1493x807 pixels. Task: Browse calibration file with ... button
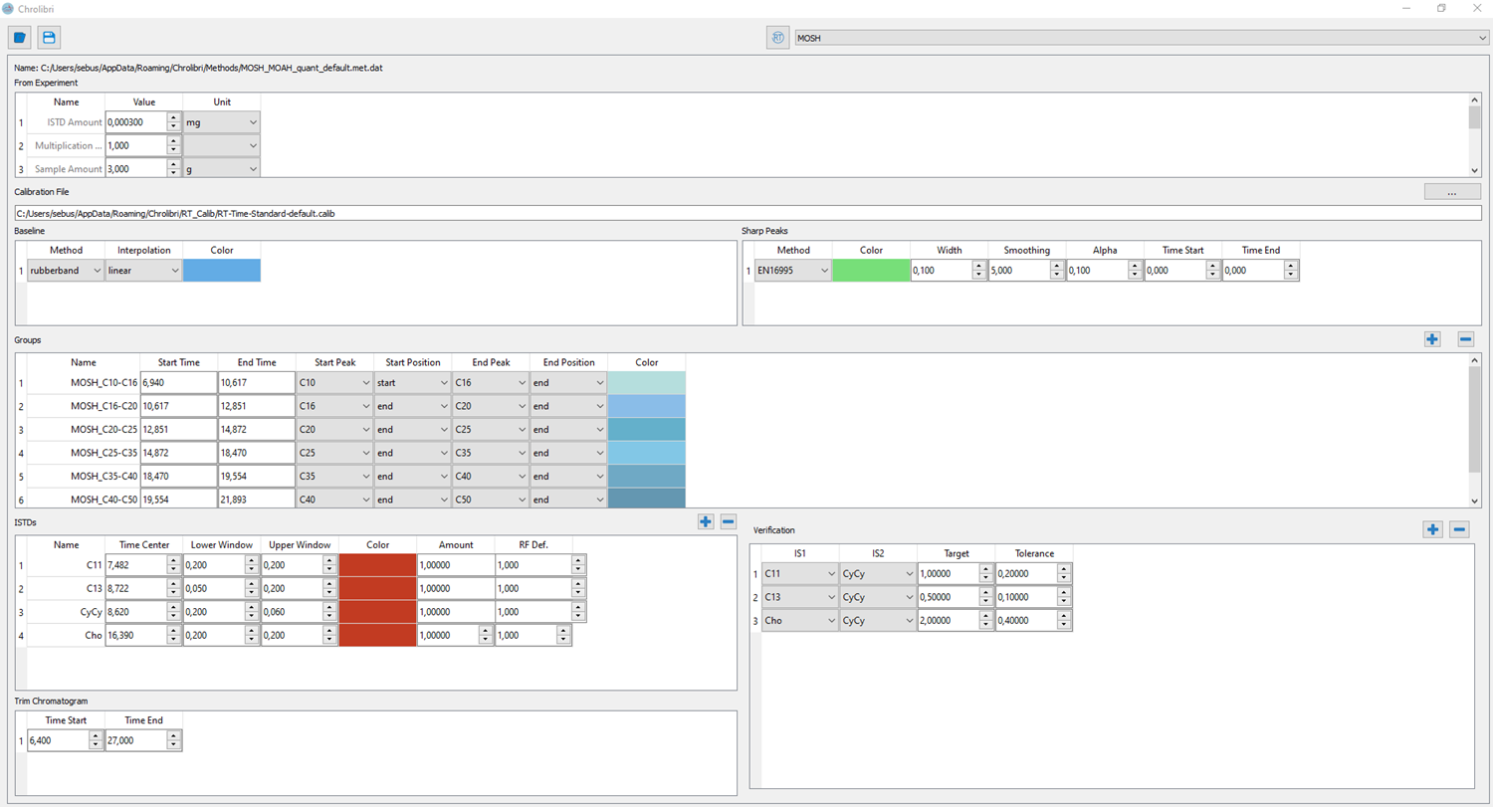click(x=1453, y=191)
